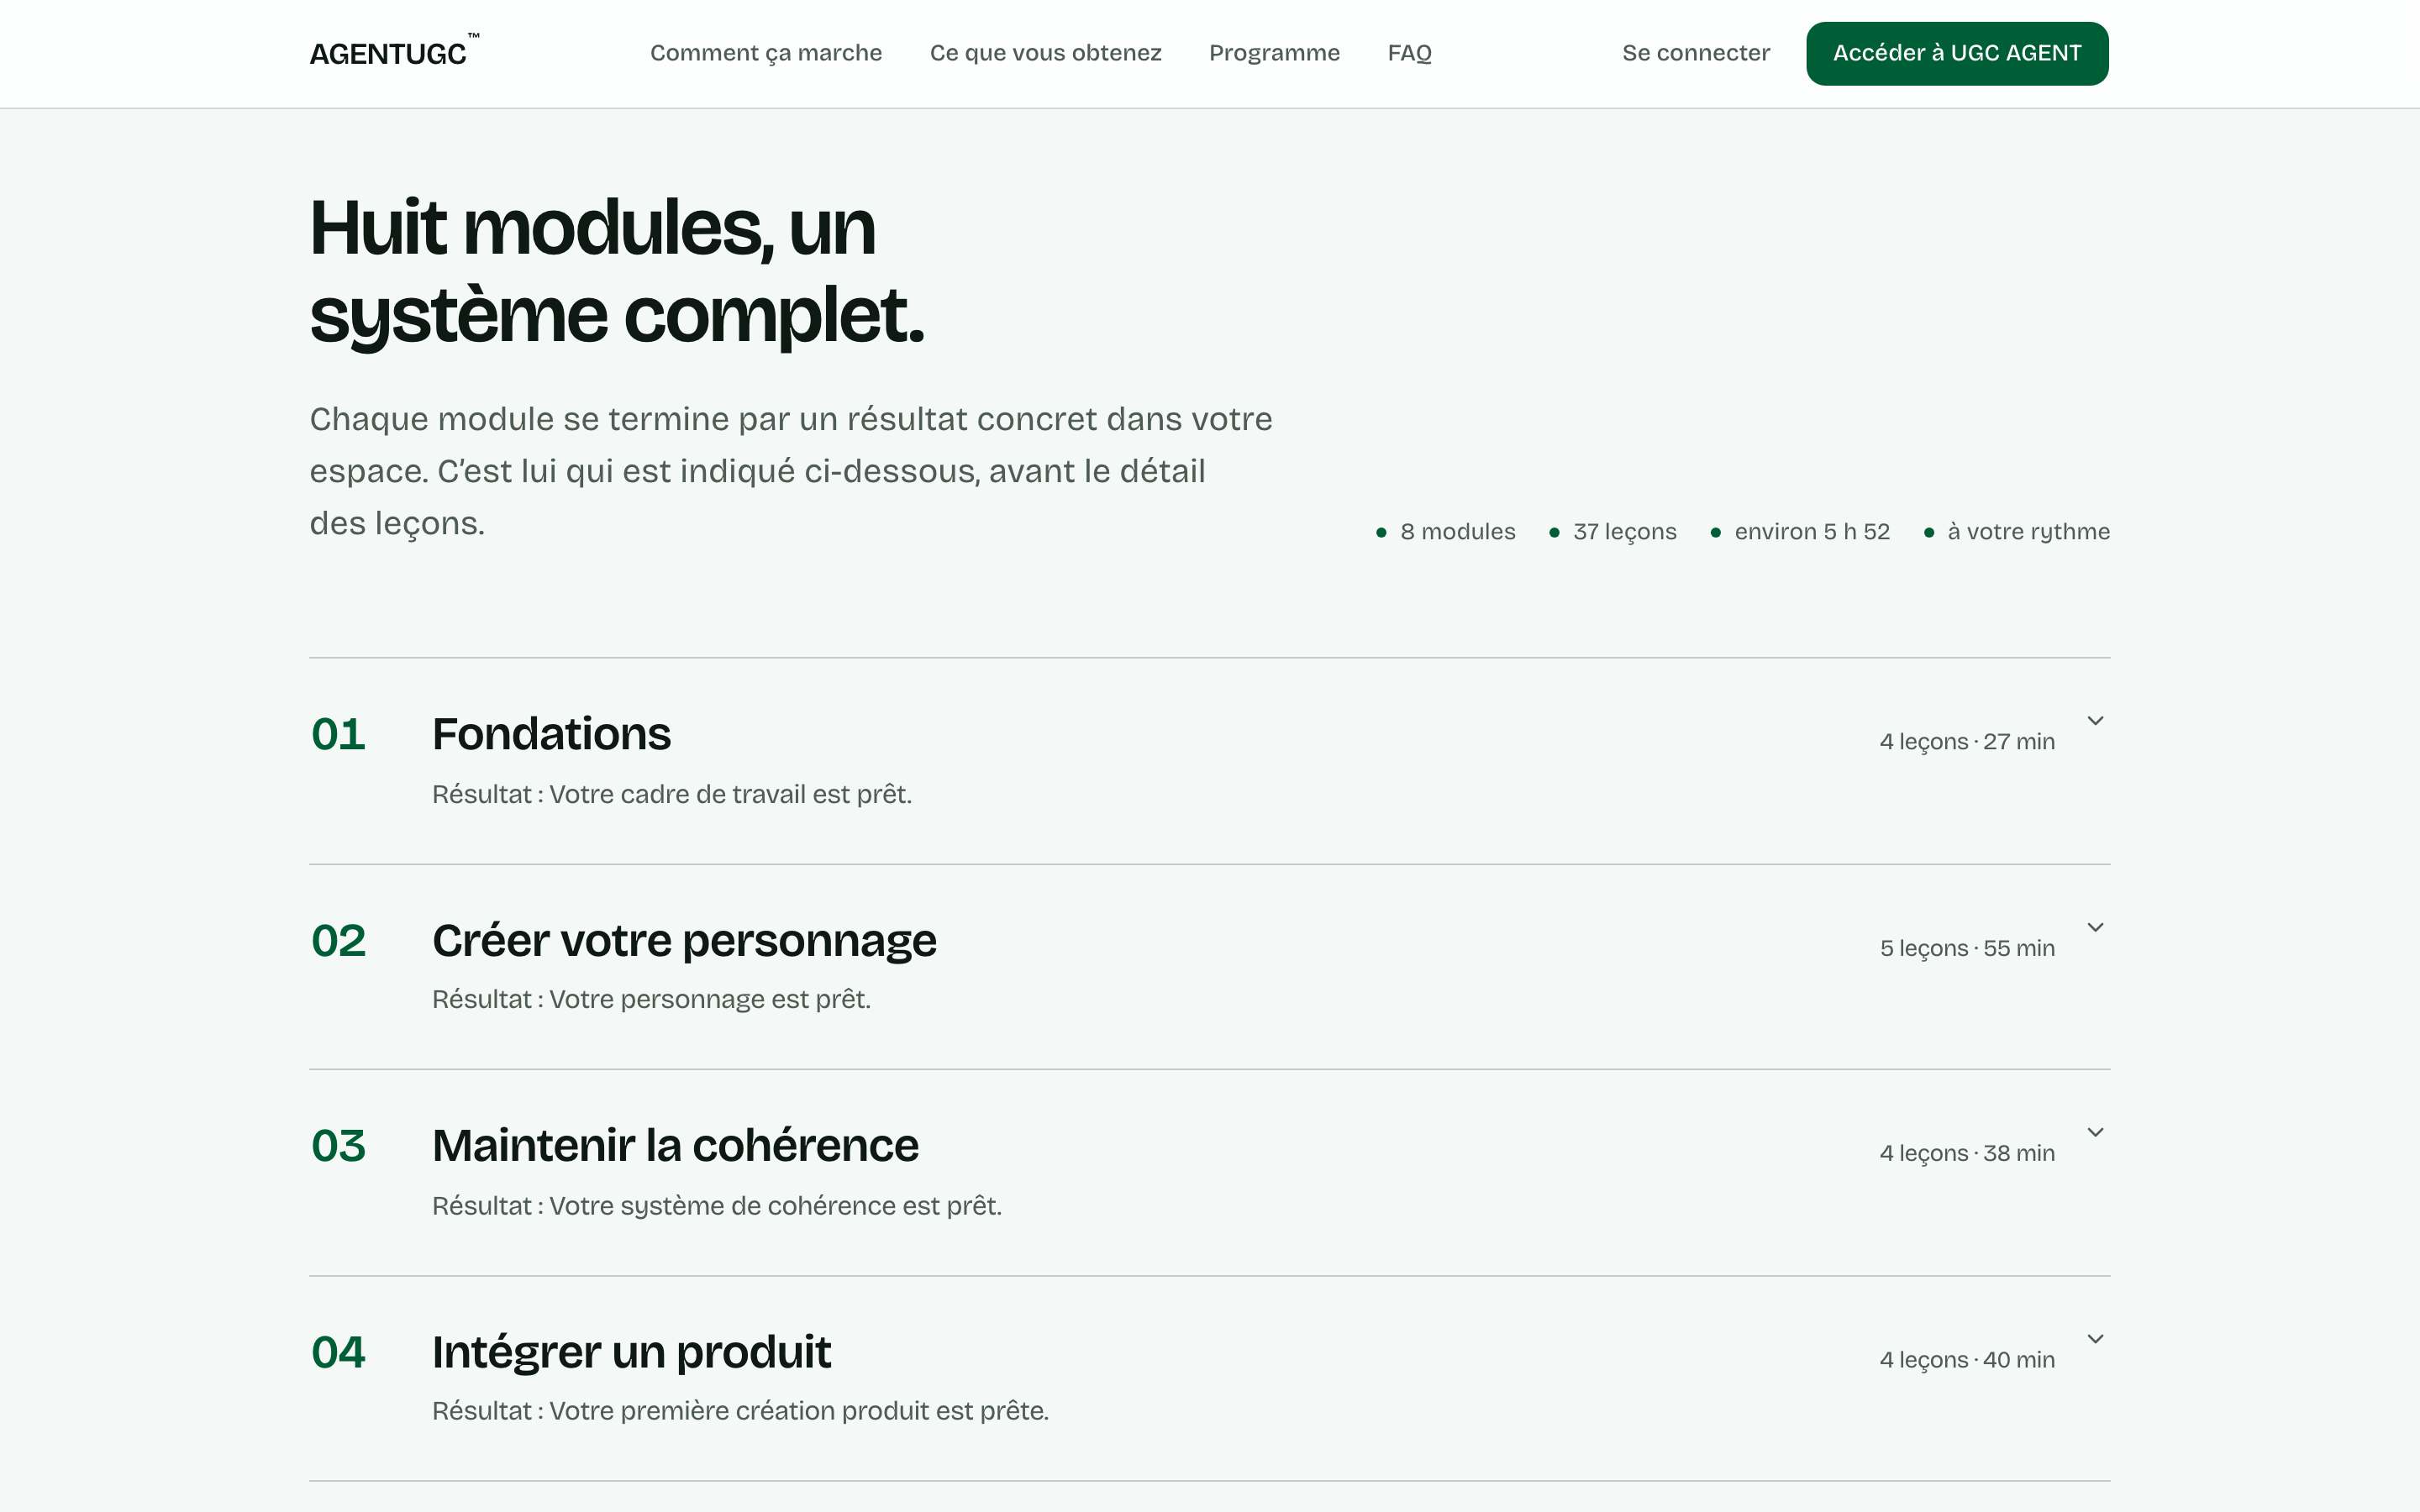Open the FAQ navigation link
The width and height of the screenshot is (2420, 1512).
1409,53
